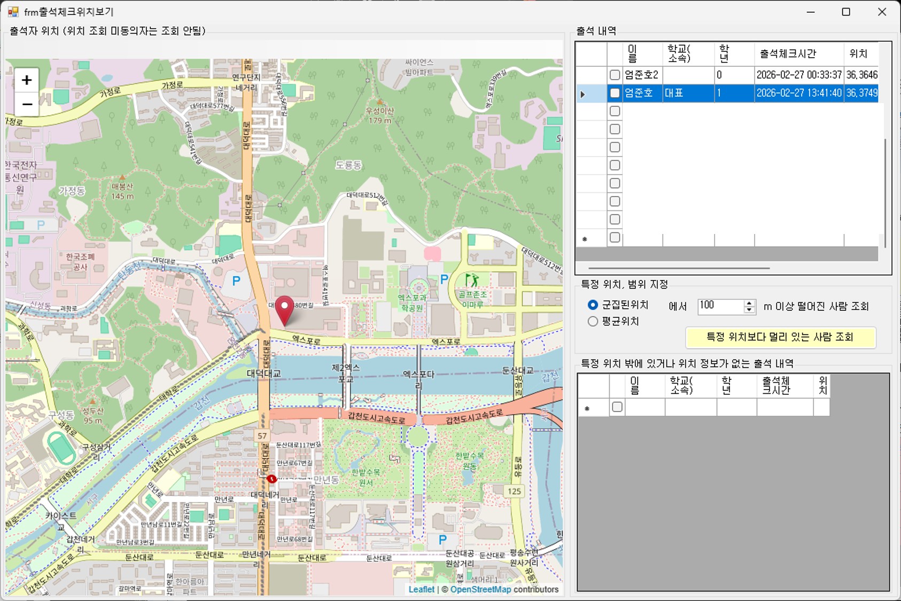Click the 도룡동 label on the map

(348, 165)
